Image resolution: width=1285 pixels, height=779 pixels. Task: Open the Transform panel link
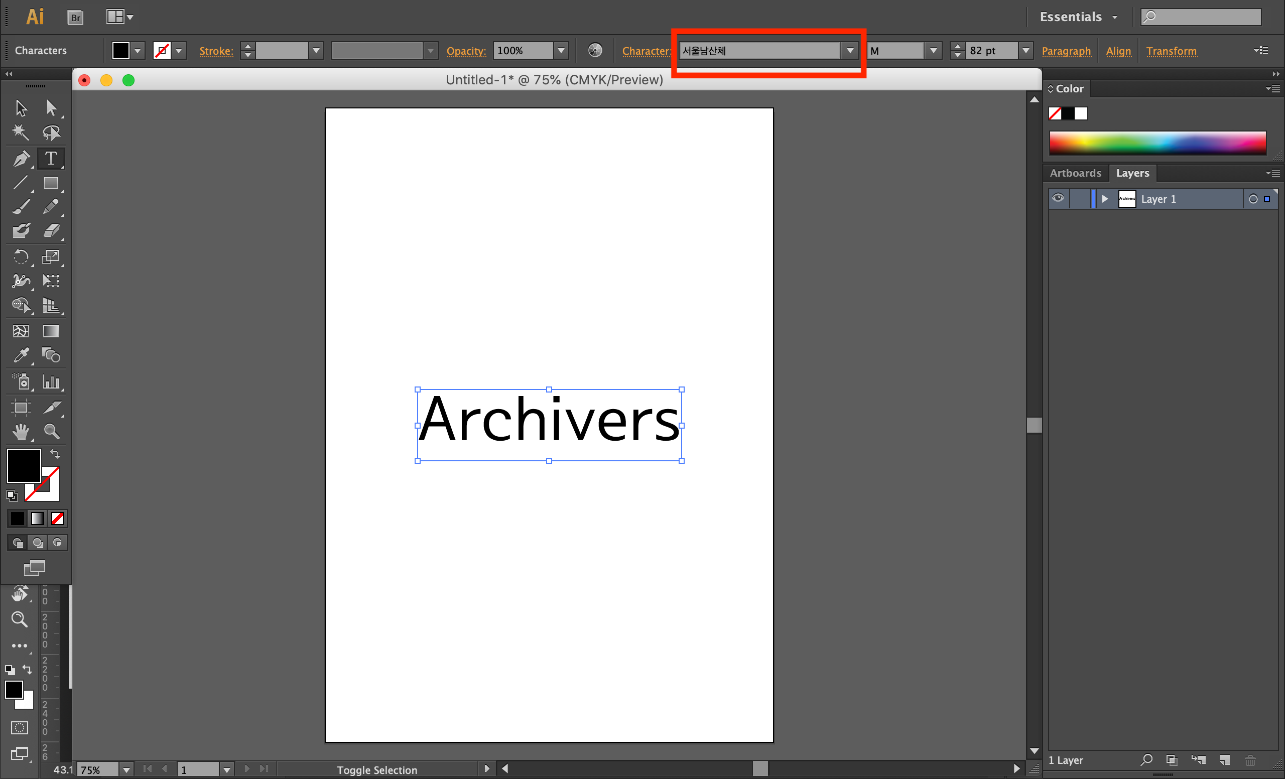(x=1172, y=51)
